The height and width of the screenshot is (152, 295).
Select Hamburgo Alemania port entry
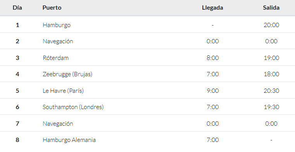[x=69, y=140]
